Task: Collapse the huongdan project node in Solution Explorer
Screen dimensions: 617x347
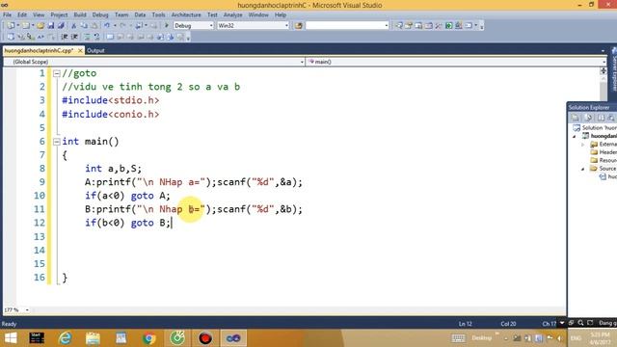Action: (x=575, y=136)
